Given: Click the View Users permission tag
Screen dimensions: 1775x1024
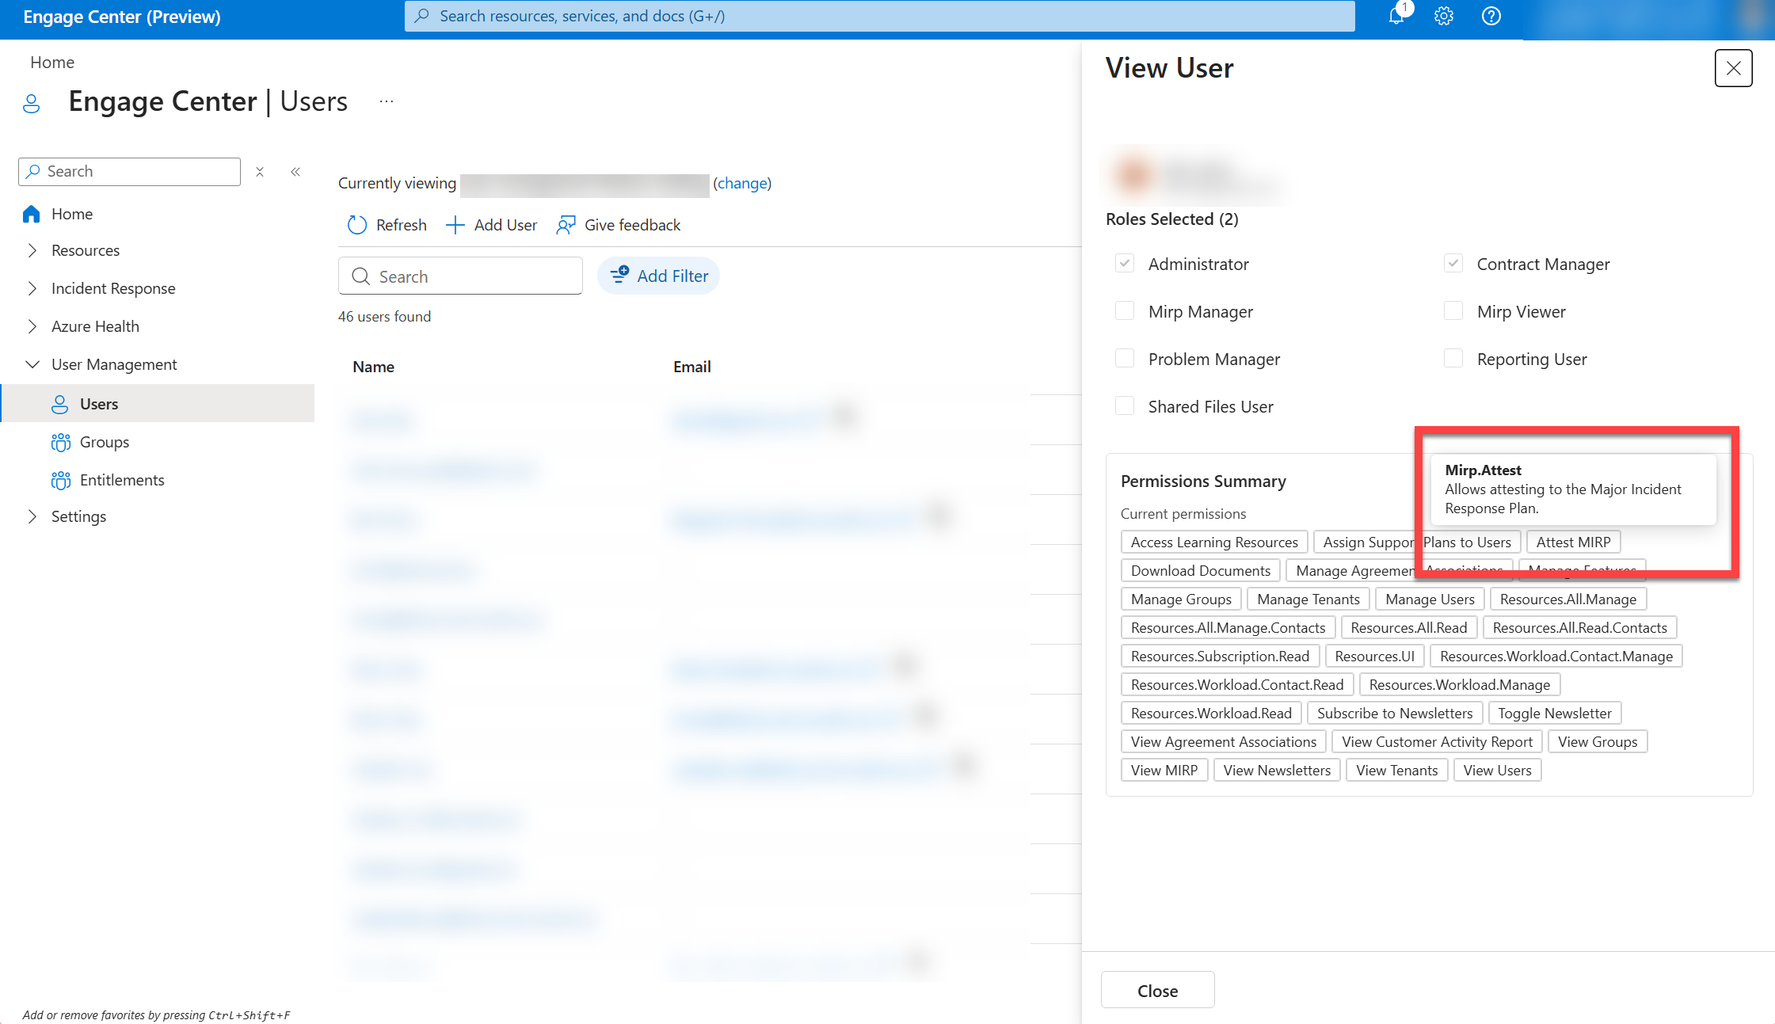Looking at the screenshot, I should pyautogui.click(x=1497, y=770).
